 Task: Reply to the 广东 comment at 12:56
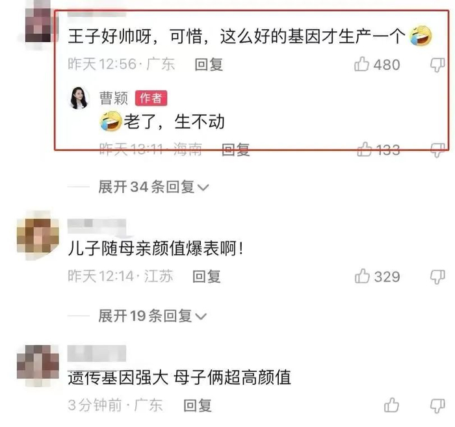(209, 64)
